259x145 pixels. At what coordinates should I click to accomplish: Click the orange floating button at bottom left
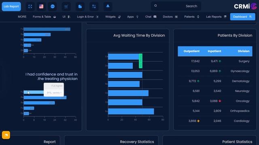(6, 135)
